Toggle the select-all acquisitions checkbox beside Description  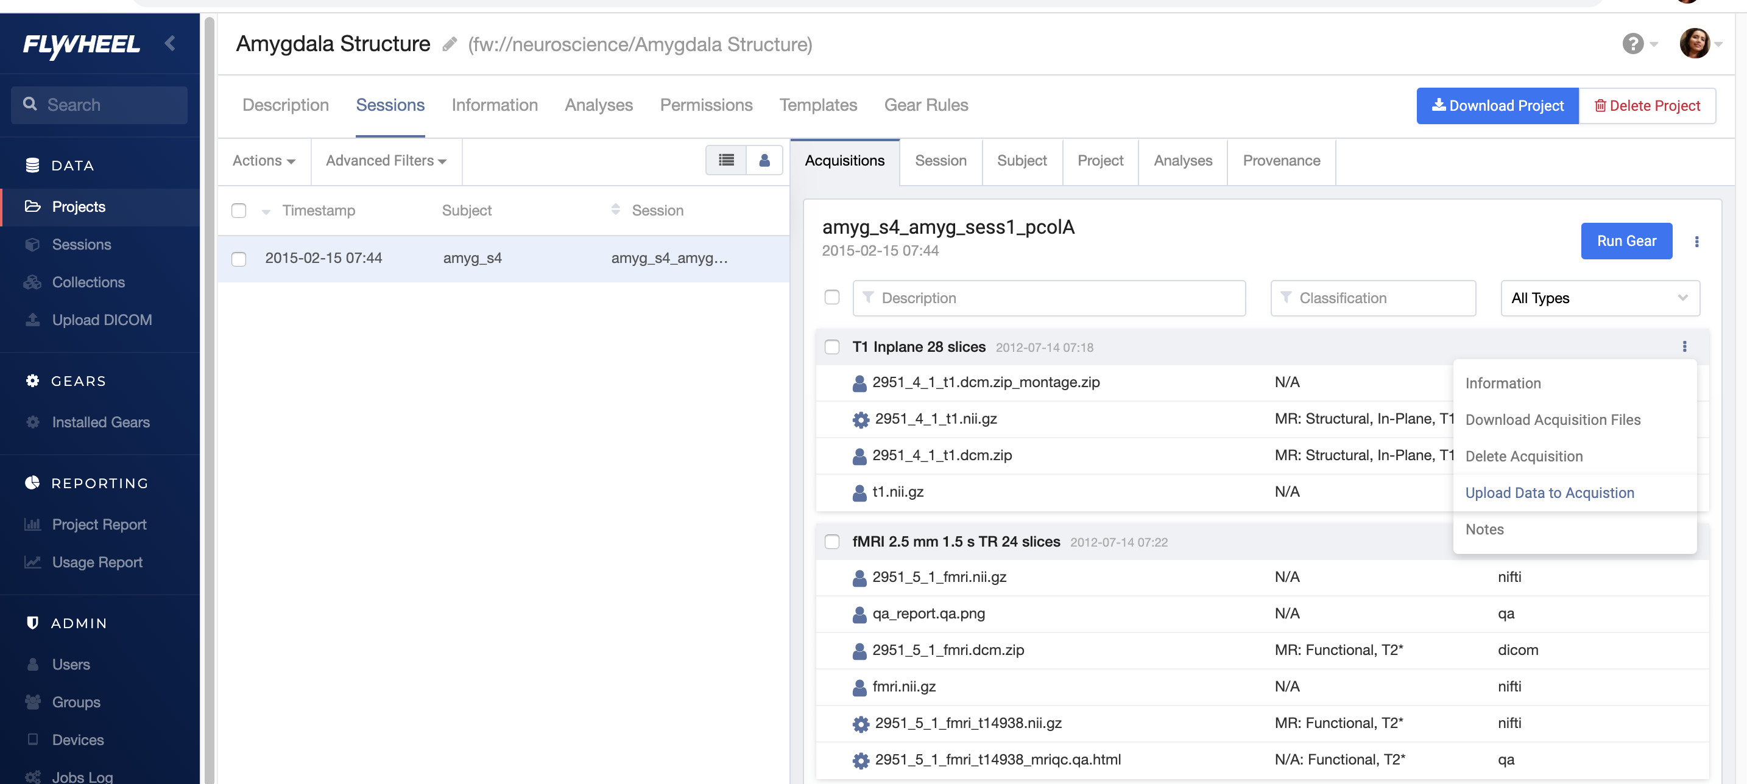[831, 298]
